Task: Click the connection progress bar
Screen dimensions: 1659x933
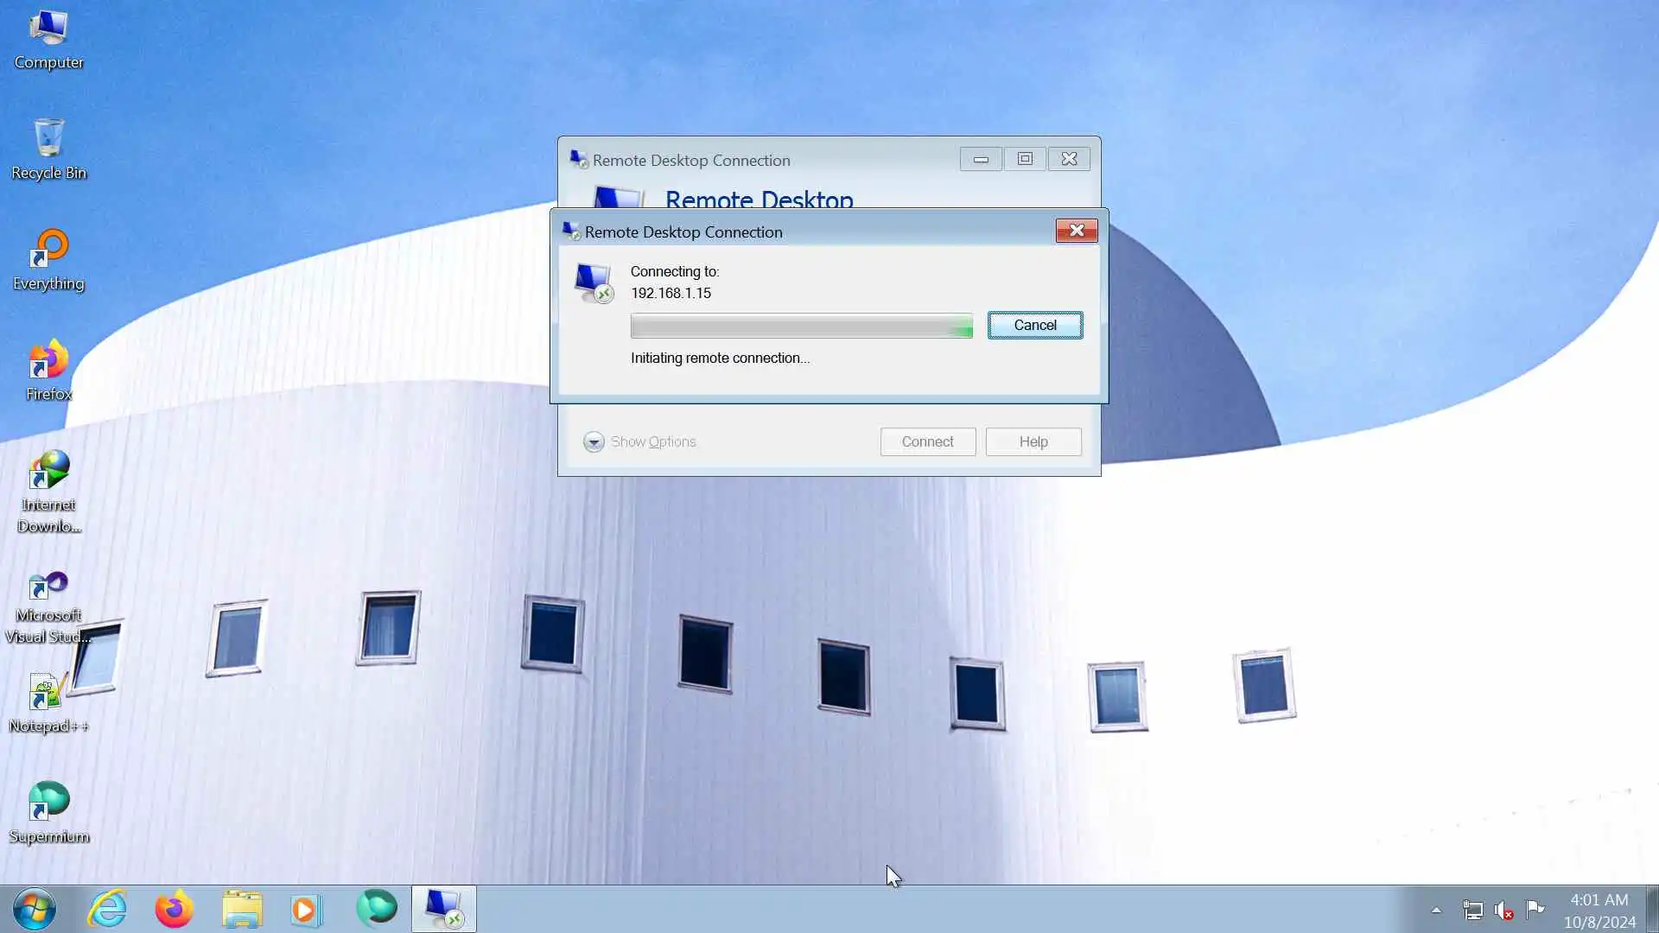Action: (x=801, y=326)
